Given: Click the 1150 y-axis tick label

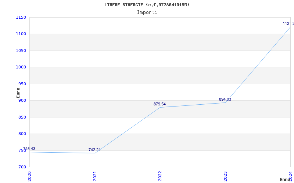Looking at the screenshot, I should click(x=21, y=17).
